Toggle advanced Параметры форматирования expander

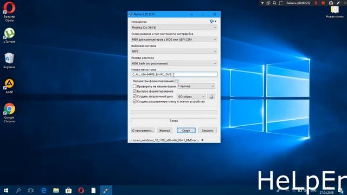tap(176, 81)
